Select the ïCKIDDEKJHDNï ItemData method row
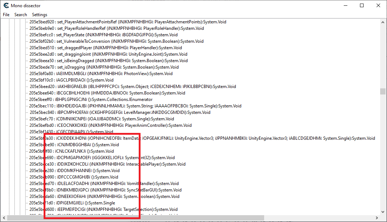Viewport: 387px width, 222px height. 202,138
